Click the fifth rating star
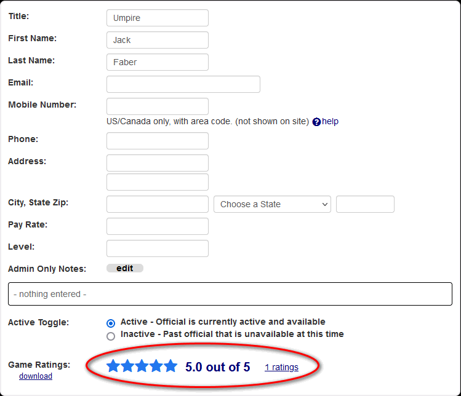Viewport: 461px width, 396px height. (170, 366)
